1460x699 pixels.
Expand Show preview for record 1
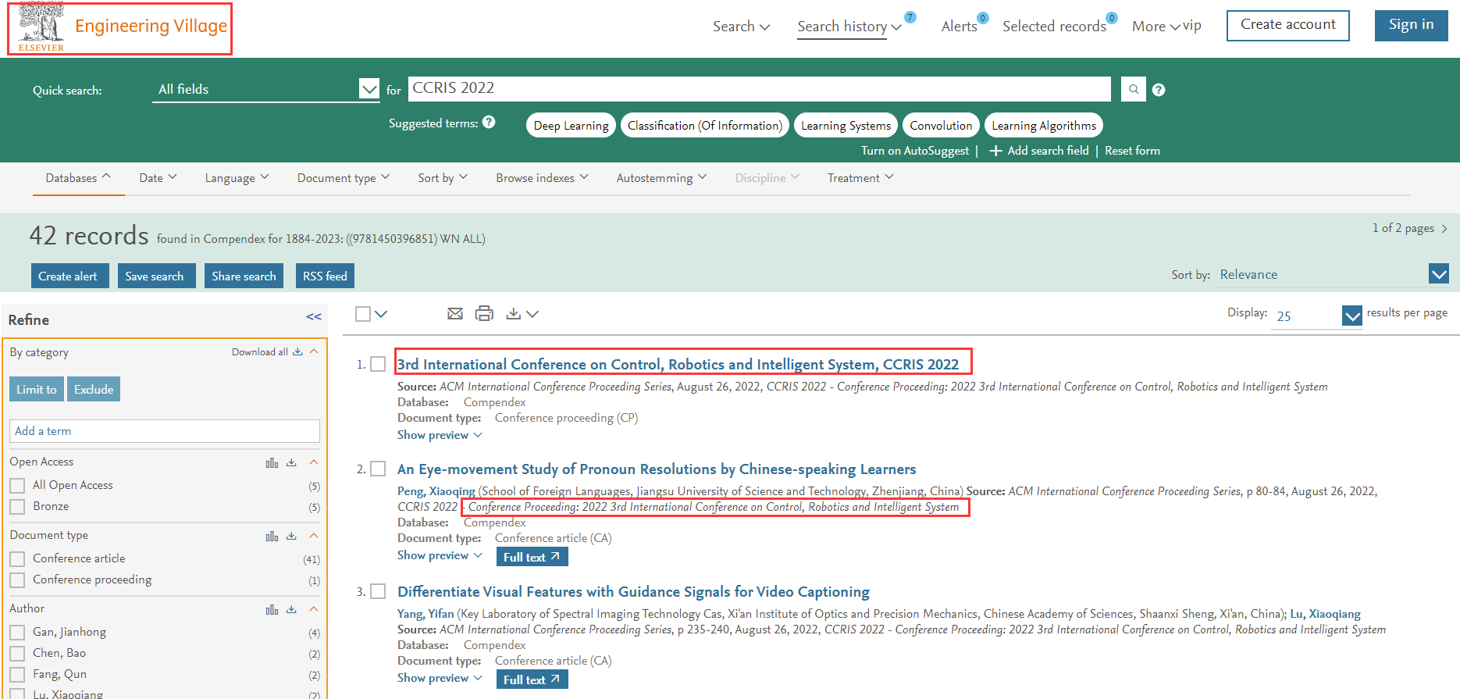point(440,435)
